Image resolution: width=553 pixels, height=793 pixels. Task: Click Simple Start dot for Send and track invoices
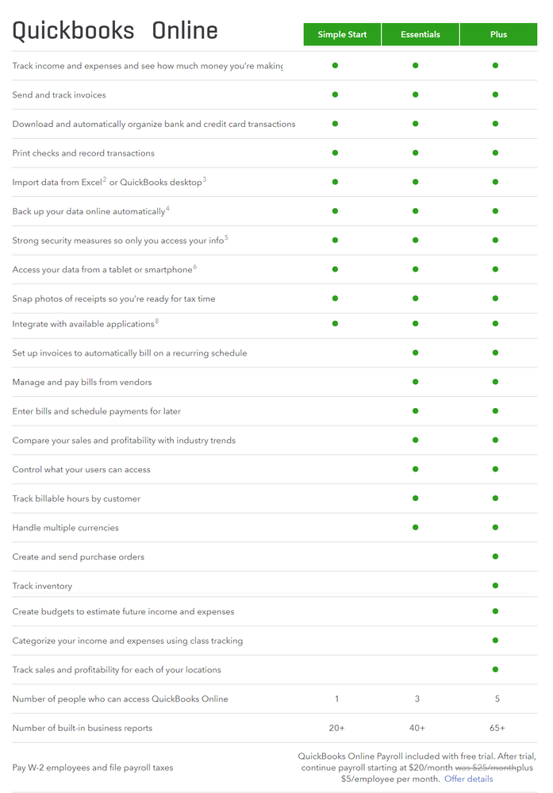(336, 94)
